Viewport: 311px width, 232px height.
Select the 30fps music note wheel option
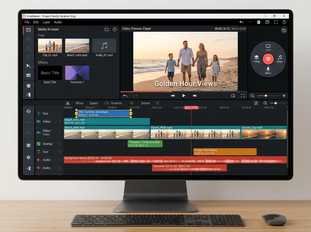coord(280,59)
